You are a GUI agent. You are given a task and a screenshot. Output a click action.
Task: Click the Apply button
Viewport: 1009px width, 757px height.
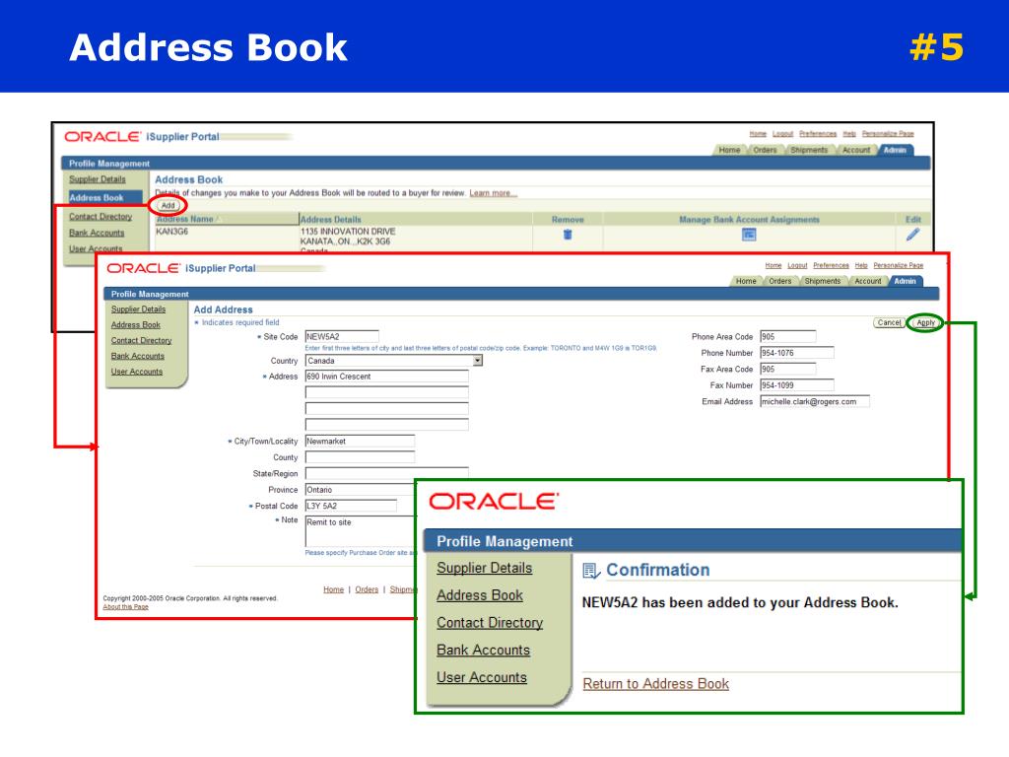tap(925, 322)
